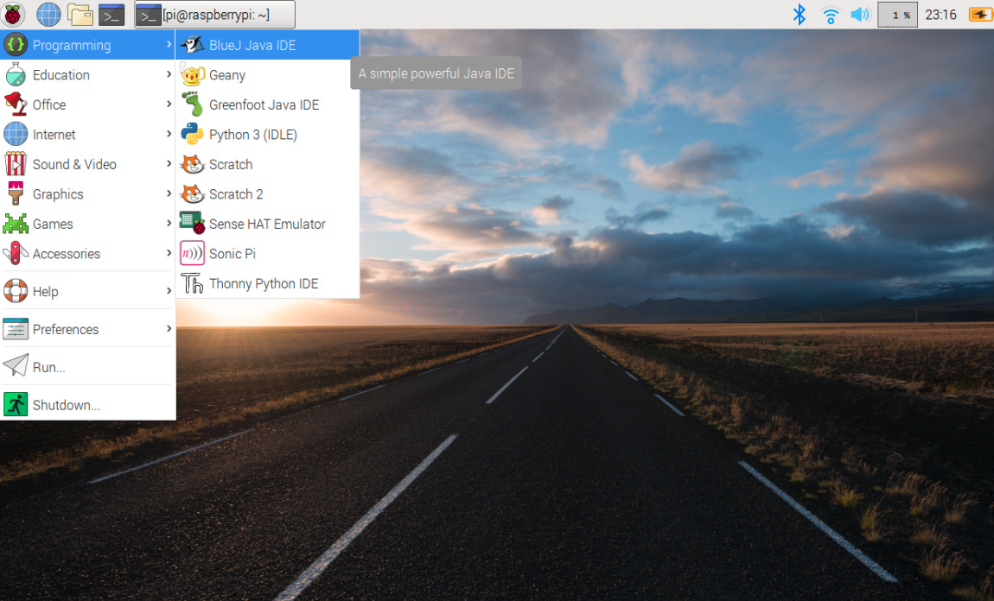Image resolution: width=994 pixels, height=601 pixels.
Task: Click the Thonny 'Th' icon
Action: (x=192, y=283)
